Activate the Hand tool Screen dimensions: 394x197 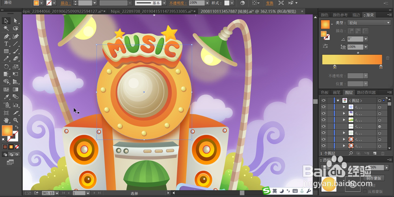coord(6,120)
